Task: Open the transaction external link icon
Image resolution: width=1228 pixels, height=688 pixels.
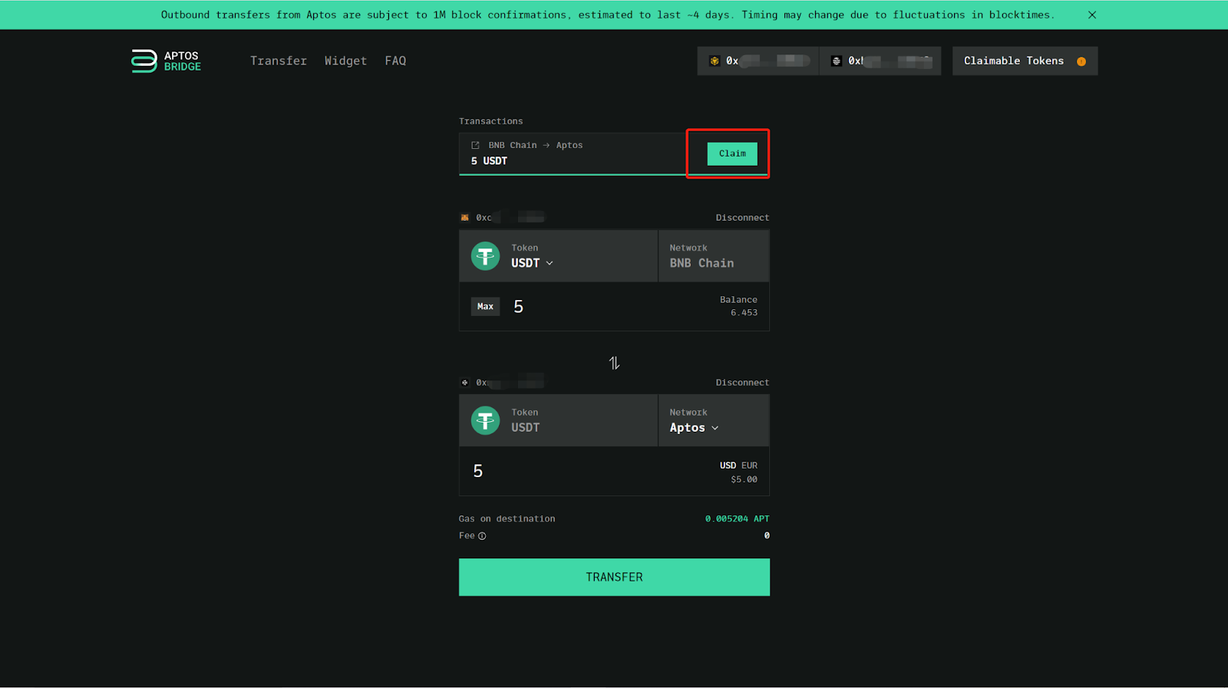Action: coord(475,145)
